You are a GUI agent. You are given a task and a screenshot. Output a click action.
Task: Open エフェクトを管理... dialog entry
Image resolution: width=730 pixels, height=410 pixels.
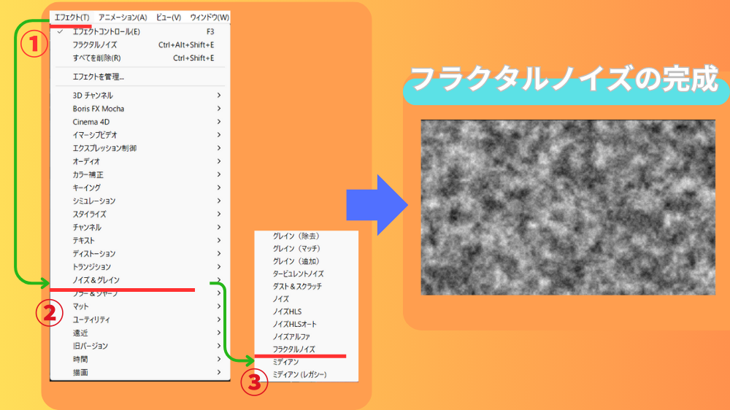99,77
